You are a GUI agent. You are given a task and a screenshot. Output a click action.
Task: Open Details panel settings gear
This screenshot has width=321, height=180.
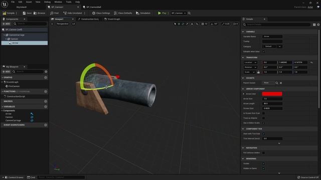point(318,24)
